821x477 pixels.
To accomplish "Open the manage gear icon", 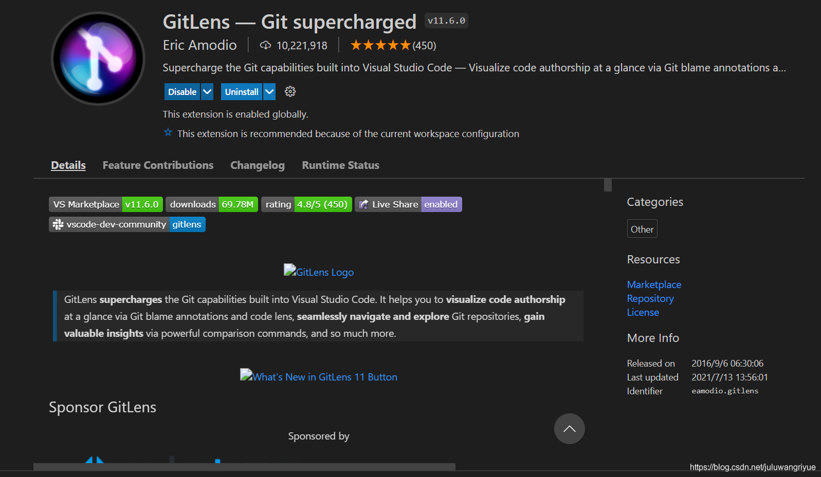I will 290,92.
